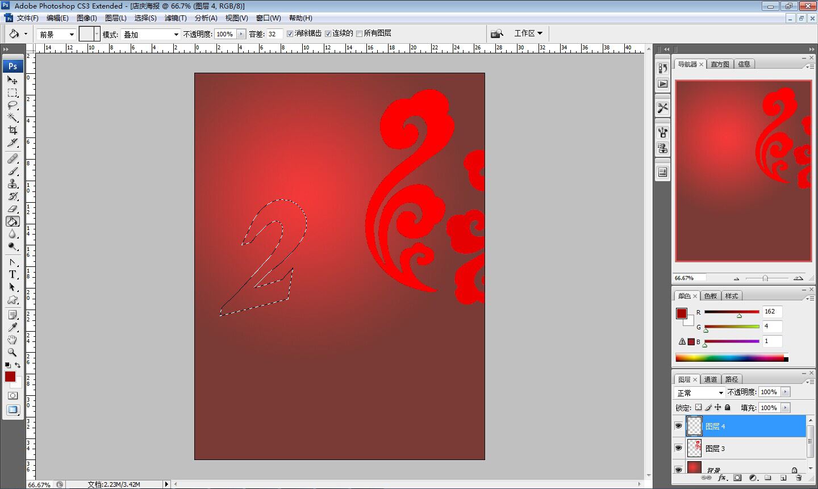Select the Pen tool
Image resolution: width=818 pixels, height=489 pixels.
[12, 262]
